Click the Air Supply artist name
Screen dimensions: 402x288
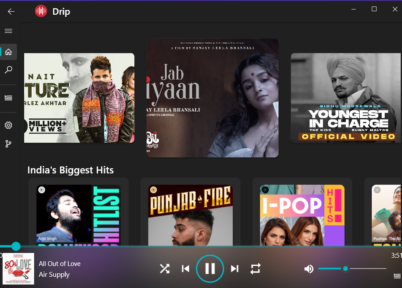click(x=54, y=275)
